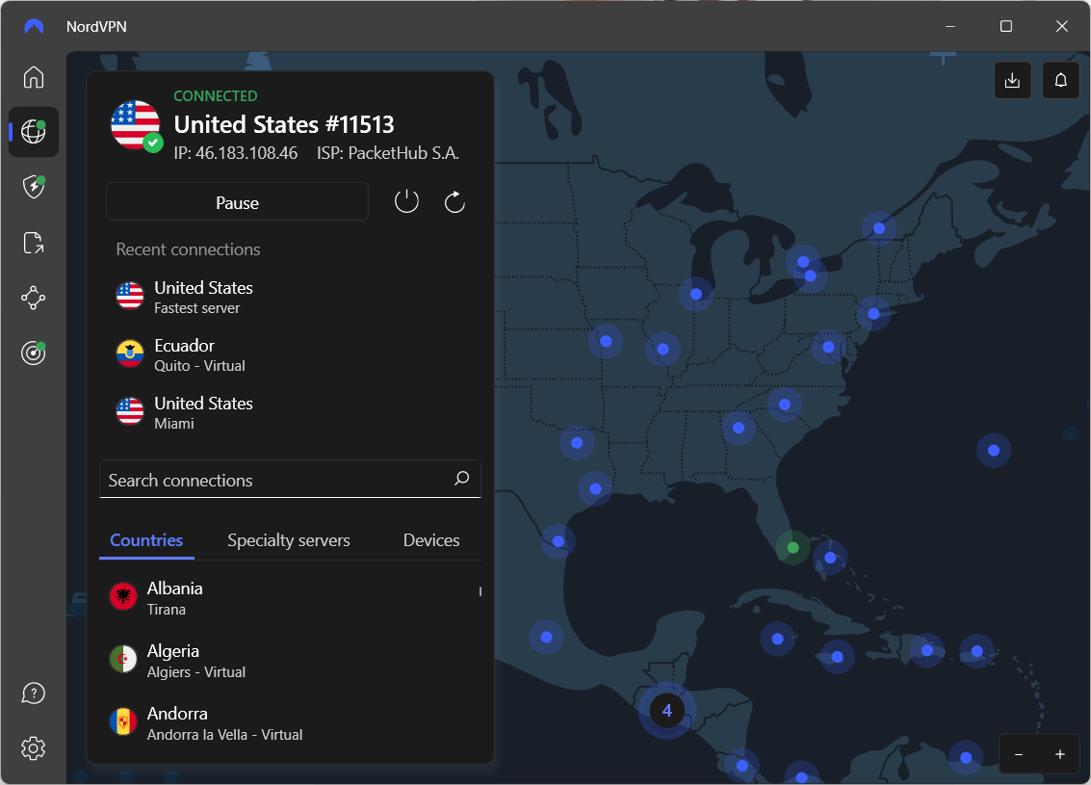Switch to Specialty servers tab
The height and width of the screenshot is (785, 1091).
pyautogui.click(x=289, y=540)
